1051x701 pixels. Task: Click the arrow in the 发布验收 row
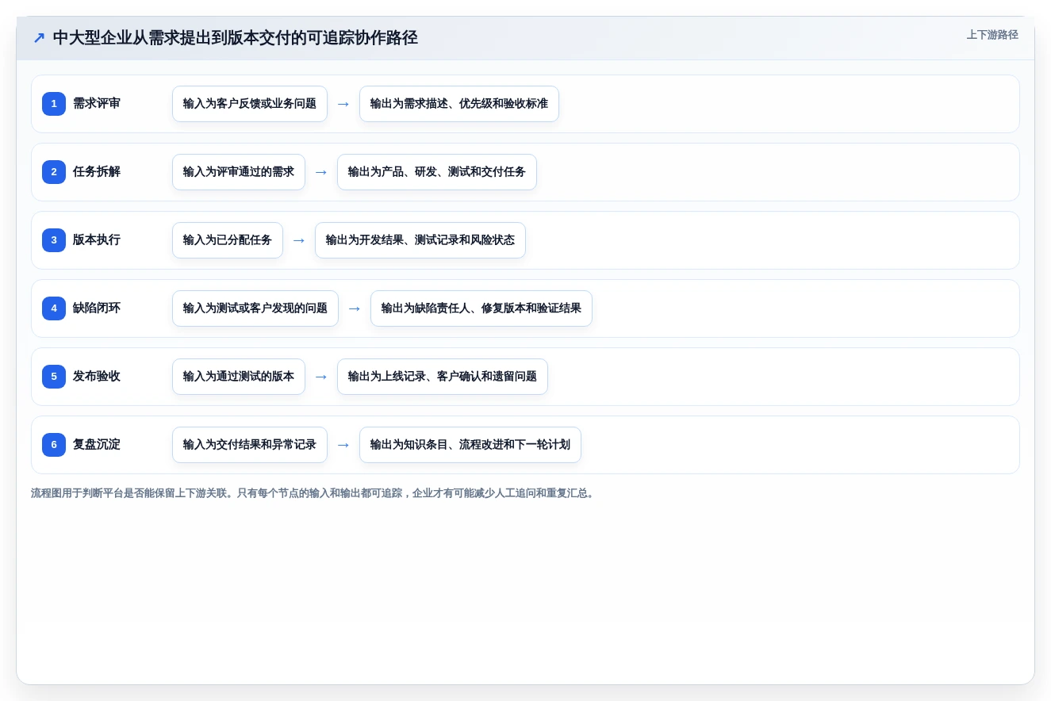[321, 377]
